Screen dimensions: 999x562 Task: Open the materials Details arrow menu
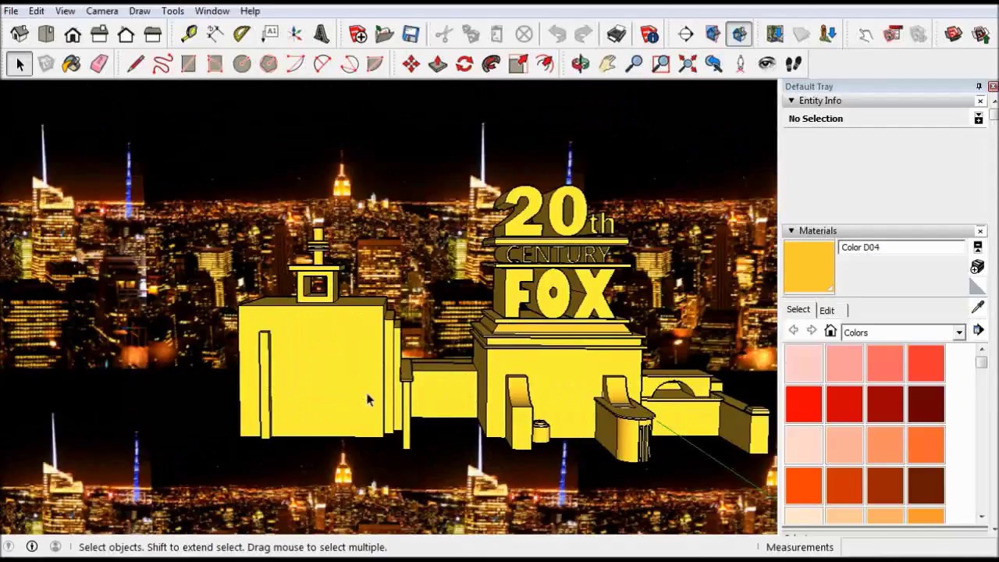pos(978,331)
